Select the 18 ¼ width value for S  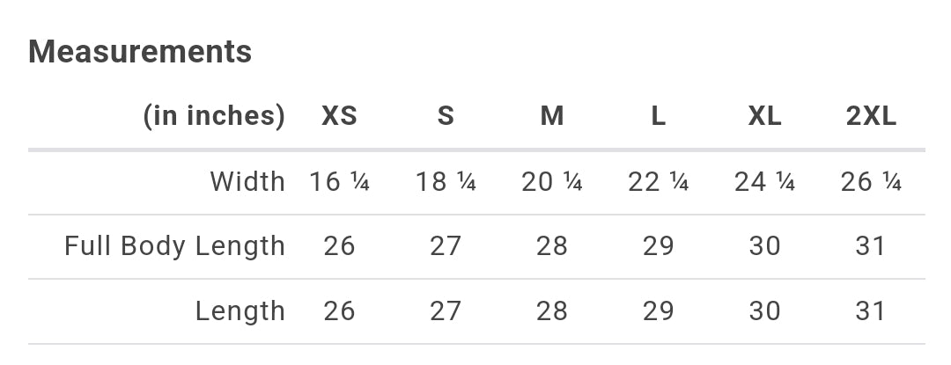[x=446, y=182]
